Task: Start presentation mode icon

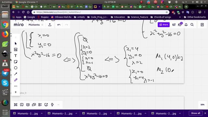Action: pyautogui.click(x=22, y=105)
